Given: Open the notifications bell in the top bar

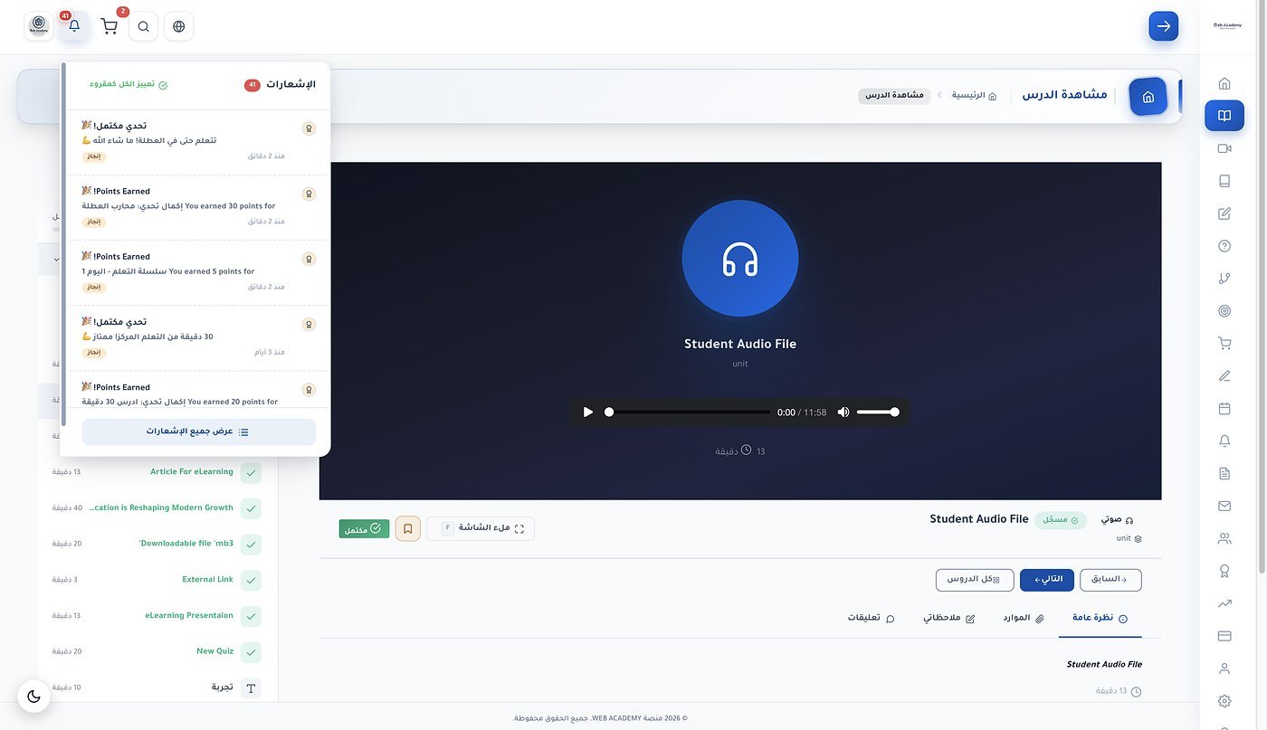Looking at the screenshot, I should (x=74, y=26).
